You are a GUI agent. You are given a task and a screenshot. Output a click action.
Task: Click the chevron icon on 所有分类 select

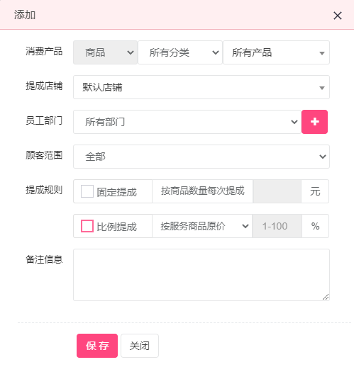[215, 52]
